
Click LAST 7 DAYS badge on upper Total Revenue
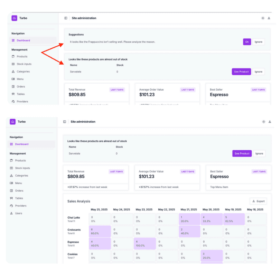point(117,90)
